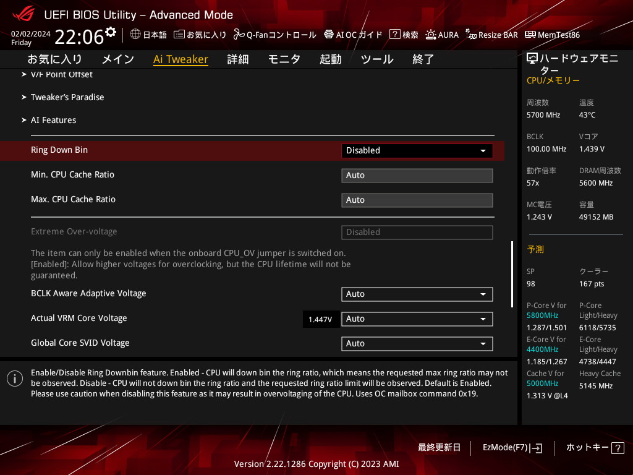Click 5600 MHz DRAM frequency value
The height and width of the screenshot is (475, 633).
tap(596, 183)
